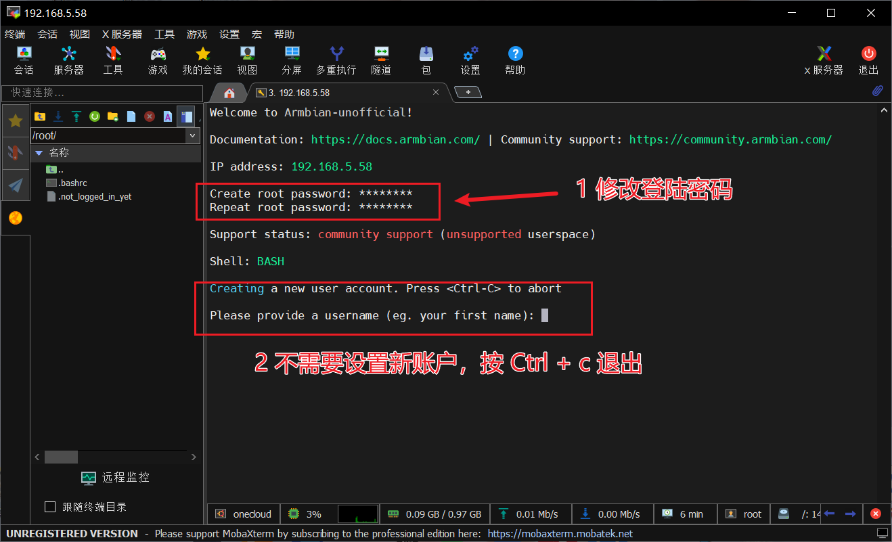Screen dimensions: 892x542
Task: Click the red close button on status bar
Action: pos(875,514)
